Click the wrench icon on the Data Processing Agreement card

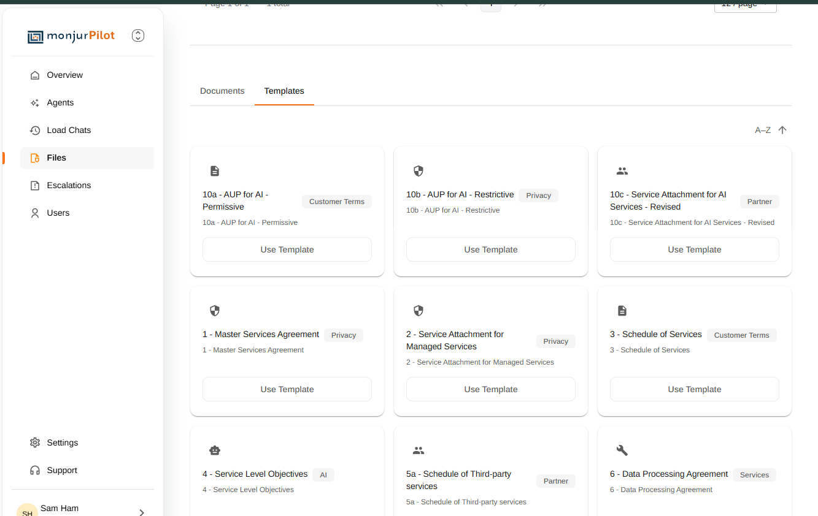[x=622, y=450]
